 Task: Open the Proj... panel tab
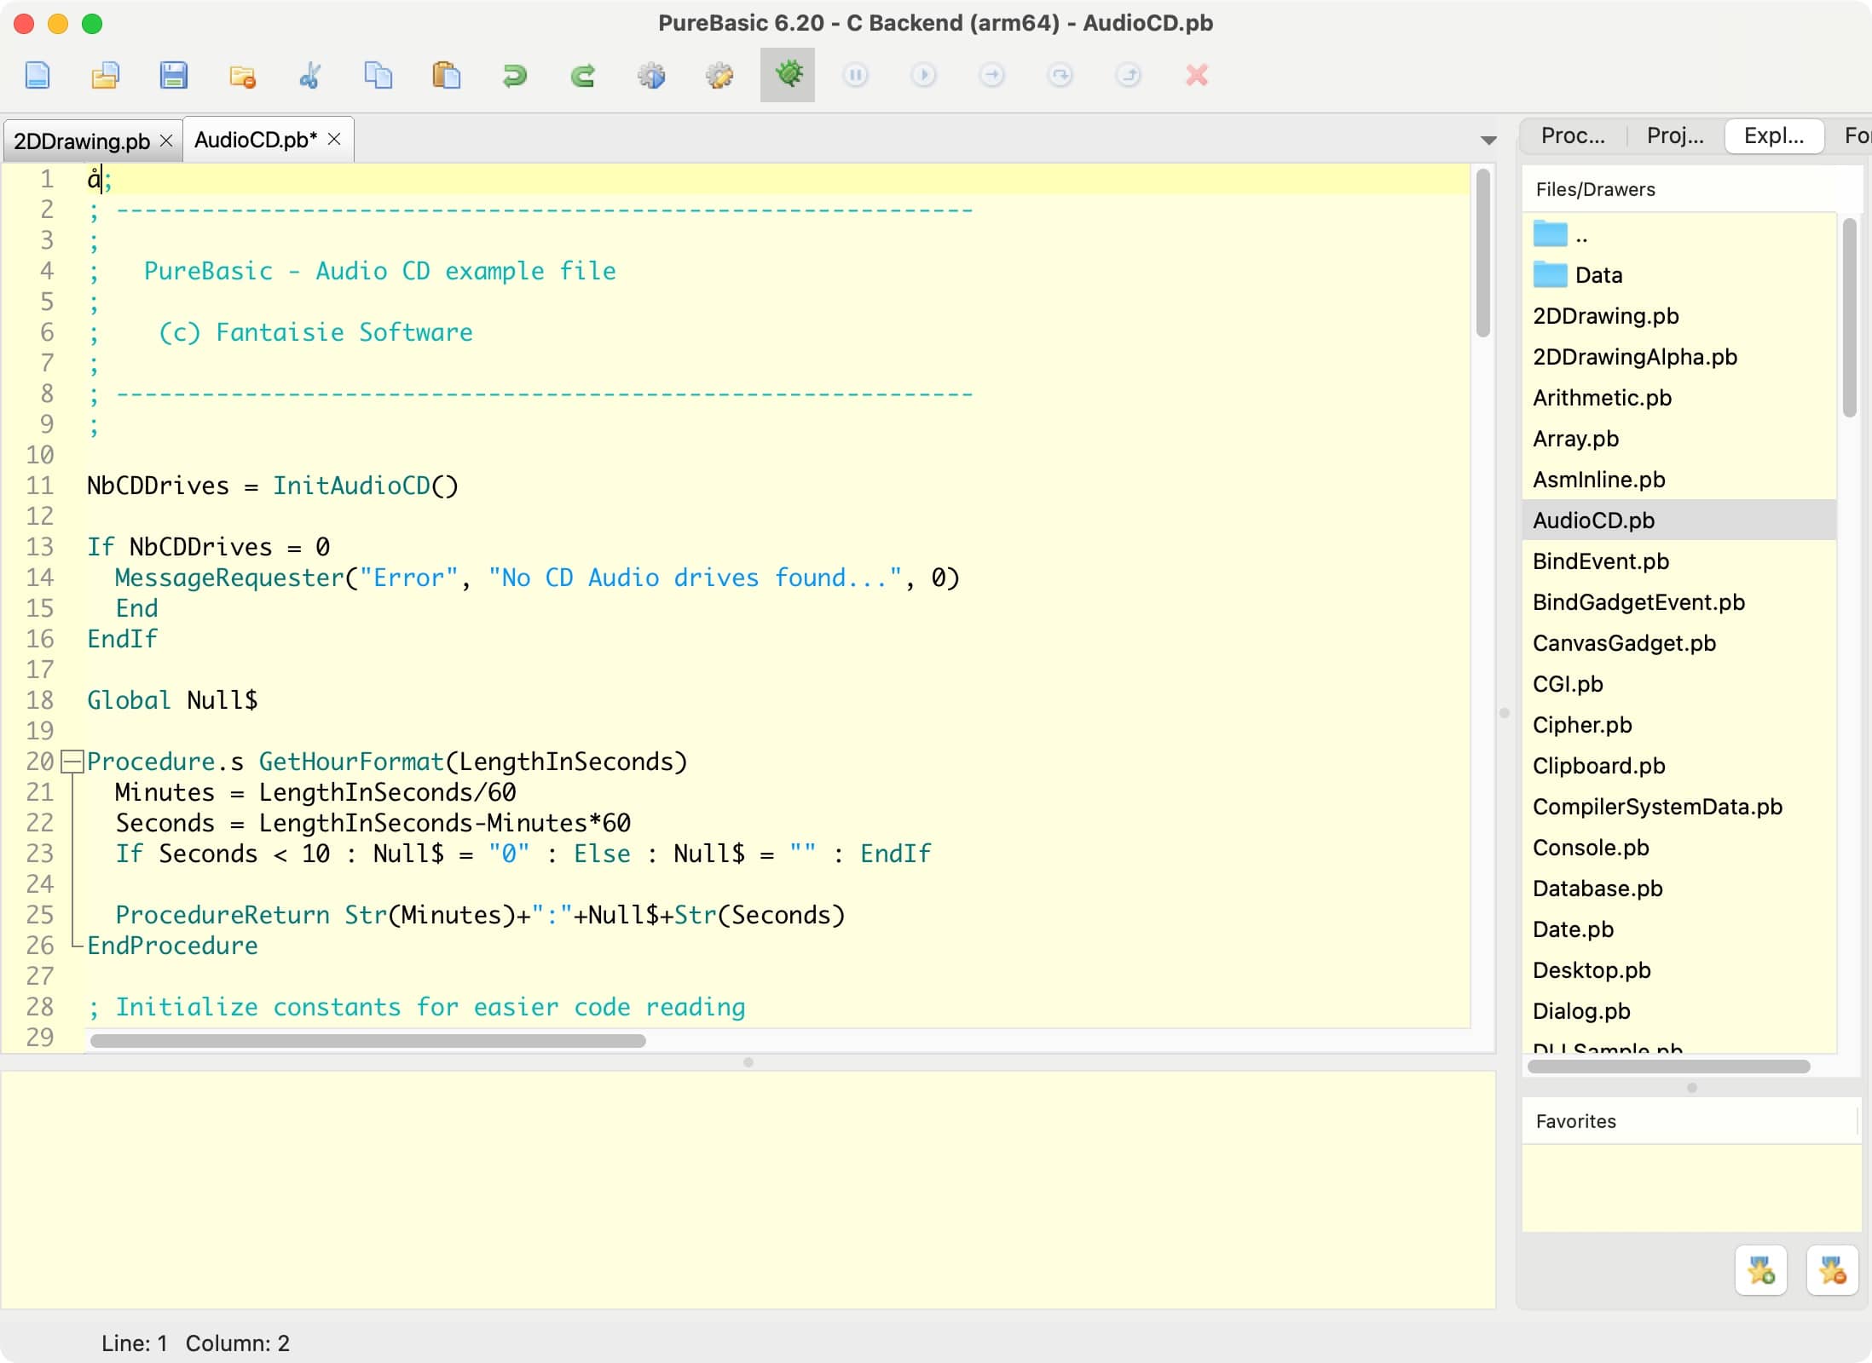(x=1675, y=136)
